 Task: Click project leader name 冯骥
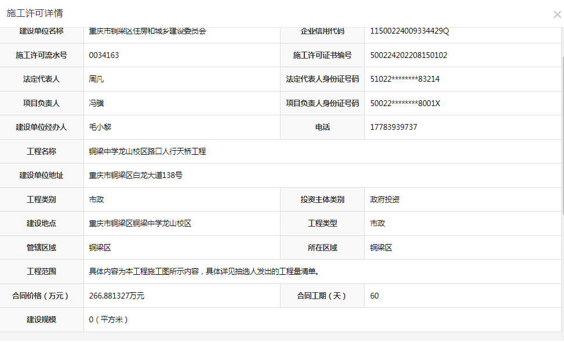click(x=96, y=103)
